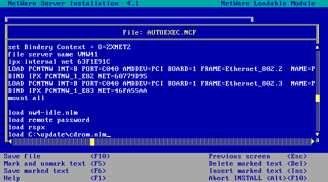This screenshot has width=328, height=182.
Task: Click 'Insert marked text <Ins>'
Action: coord(258,171)
